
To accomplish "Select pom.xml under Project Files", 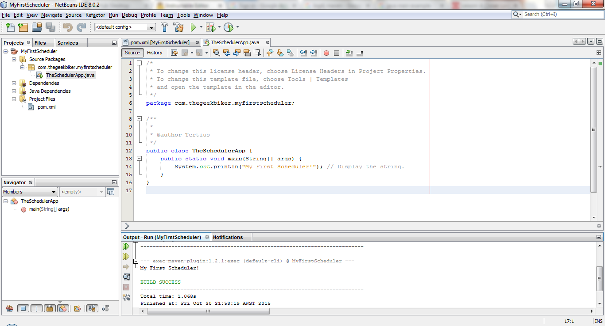I will click(42, 107).
